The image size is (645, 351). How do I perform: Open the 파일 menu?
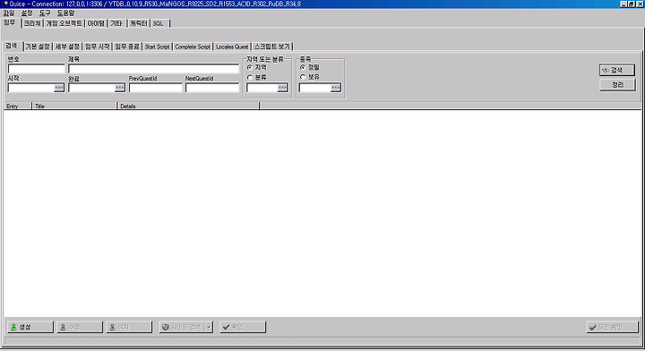[9, 13]
